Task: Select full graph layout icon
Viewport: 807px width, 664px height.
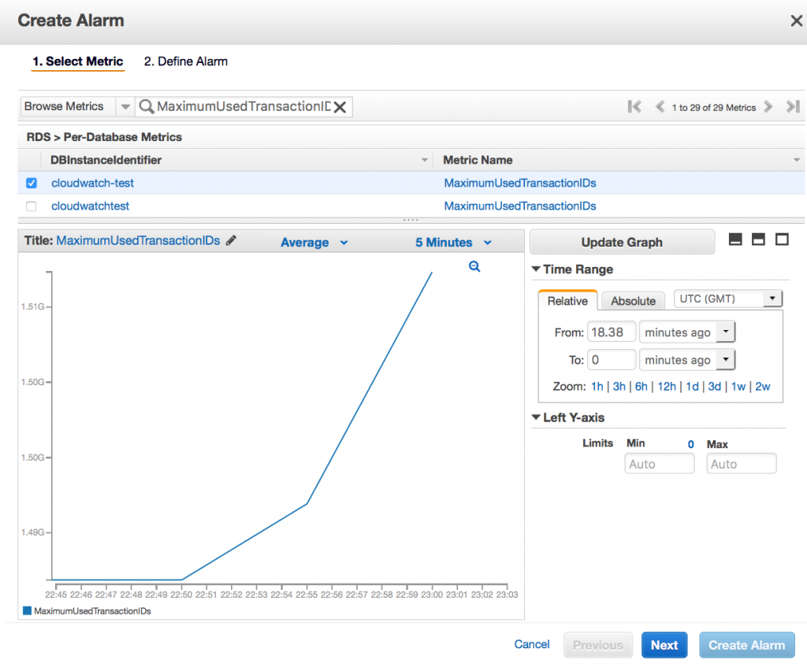Action: click(782, 239)
